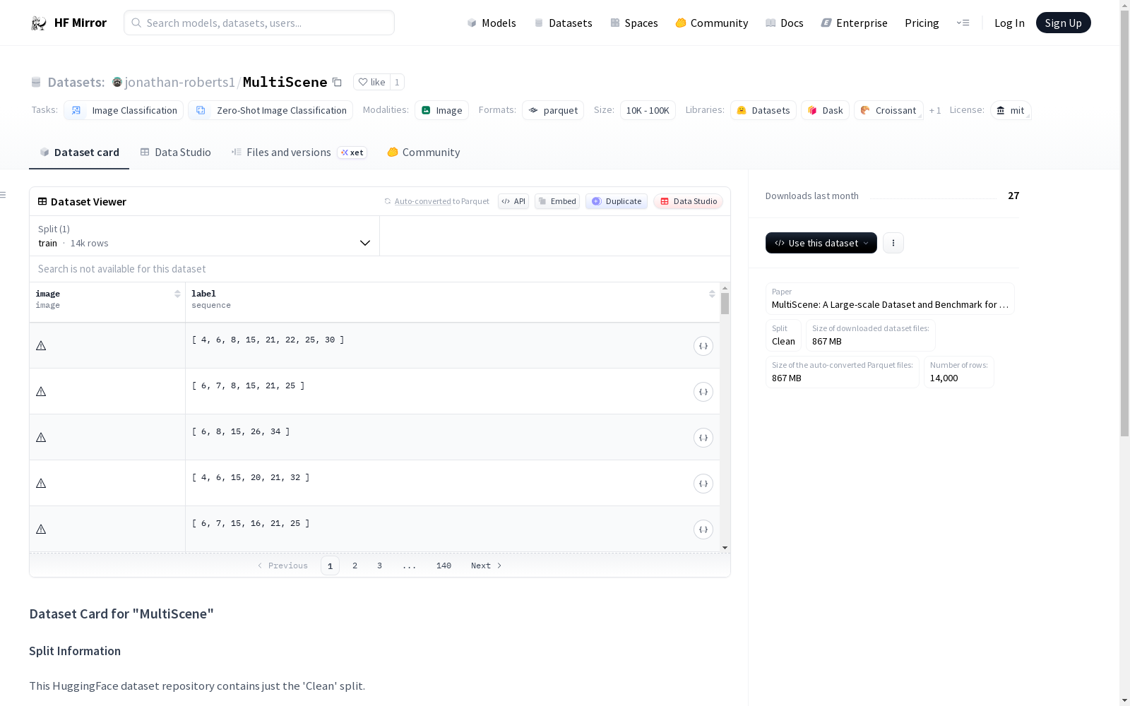
Task: Go to Datasets in the top navigation
Action: (x=563, y=23)
